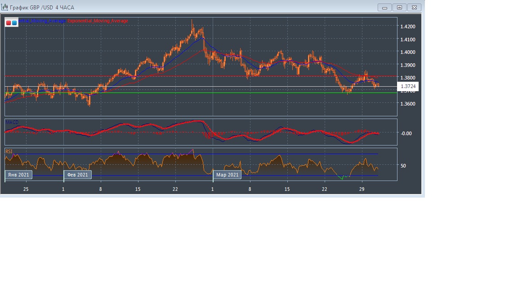
Task: Maximize the GBP/USD chart window
Action: pos(399,7)
